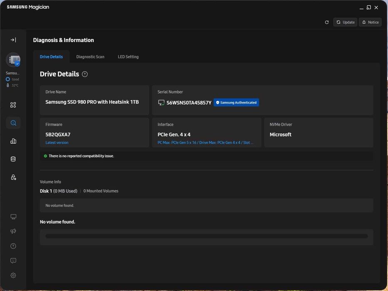
Task: Open Performance Benchmark bar chart icon
Action: (13, 141)
